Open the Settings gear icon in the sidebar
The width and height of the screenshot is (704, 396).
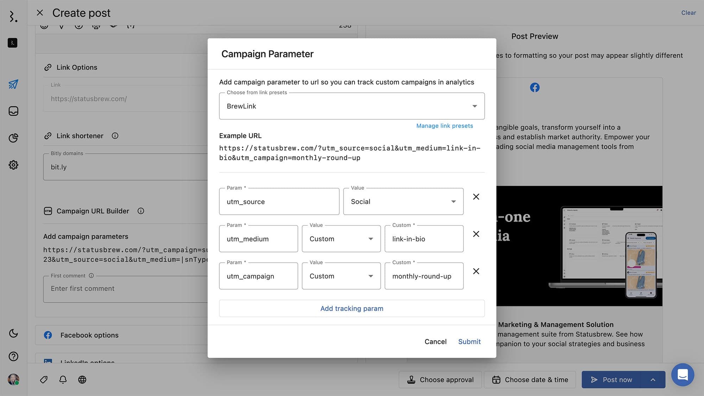[x=13, y=165]
